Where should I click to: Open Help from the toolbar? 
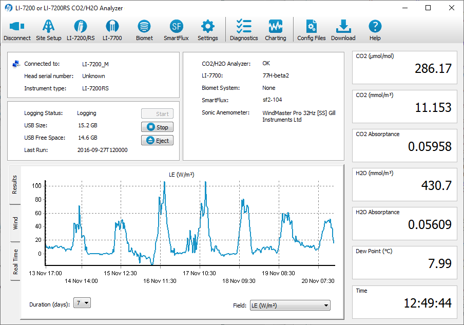tap(375, 30)
